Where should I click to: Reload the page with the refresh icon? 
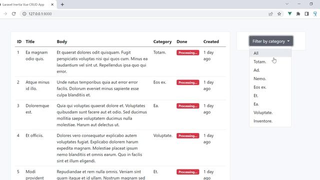pyautogui.click(x=13, y=14)
